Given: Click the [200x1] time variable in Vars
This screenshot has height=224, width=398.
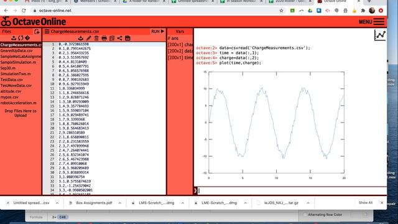Looking at the screenshot, I should coord(180,58).
